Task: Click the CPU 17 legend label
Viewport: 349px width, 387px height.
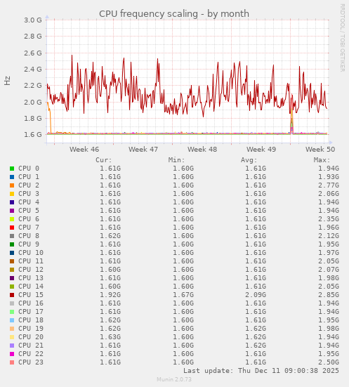Action: coord(31,312)
